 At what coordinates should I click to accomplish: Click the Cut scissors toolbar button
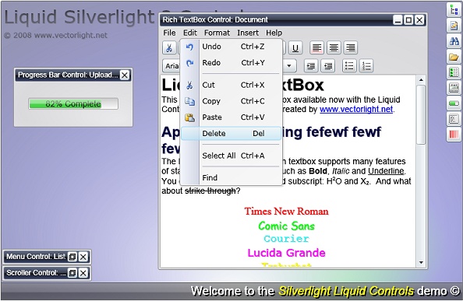169,47
